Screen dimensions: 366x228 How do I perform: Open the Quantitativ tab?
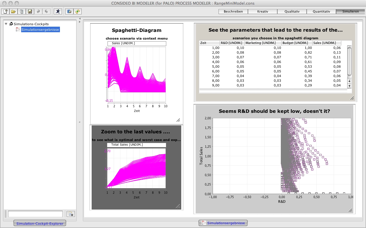321,12
